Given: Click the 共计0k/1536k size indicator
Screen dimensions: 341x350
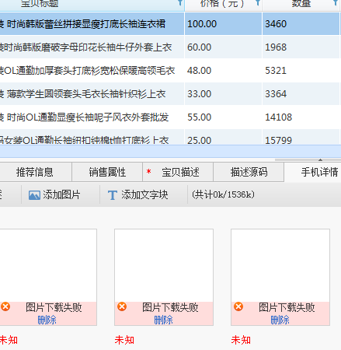Looking at the screenshot, I should [x=223, y=194].
